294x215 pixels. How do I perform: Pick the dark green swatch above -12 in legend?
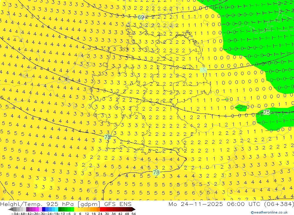point(60,209)
